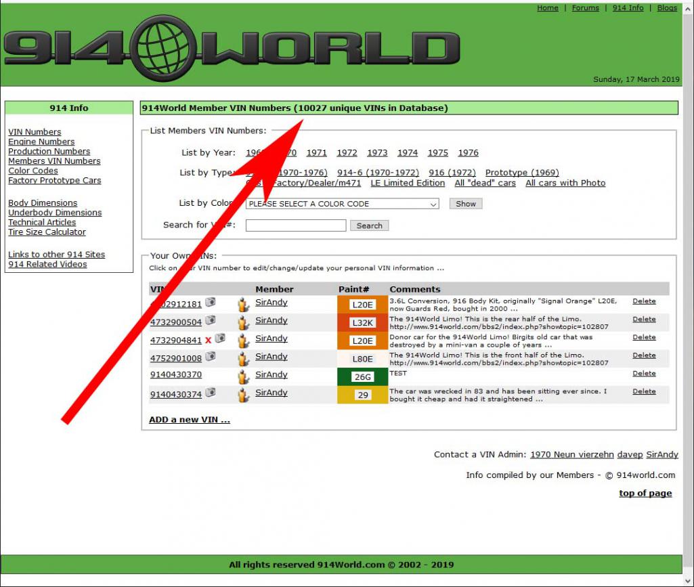Edit VIN 9140430374

click(x=176, y=395)
